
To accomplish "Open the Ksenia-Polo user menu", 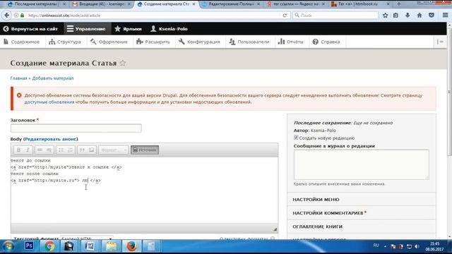I will [x=169, y=29].
